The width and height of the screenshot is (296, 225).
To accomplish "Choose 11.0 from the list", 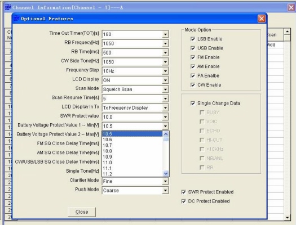I will pyautogui.click(x=132, y=163).
